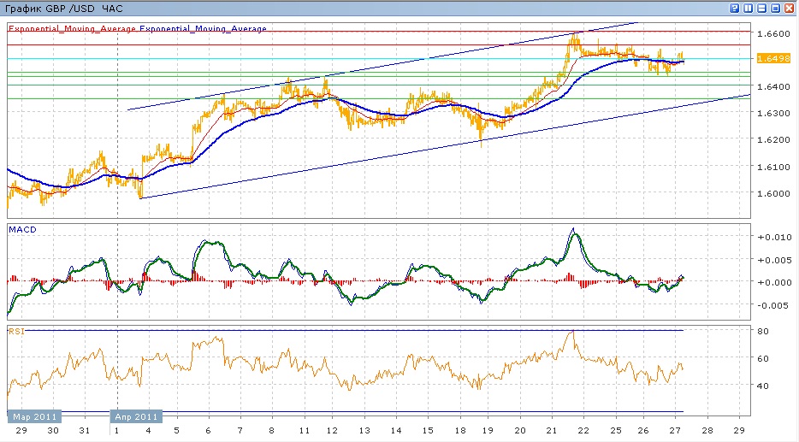Select the RSI indicator panel label
This screenshot has width=799, height=442.
coord(16,329)
